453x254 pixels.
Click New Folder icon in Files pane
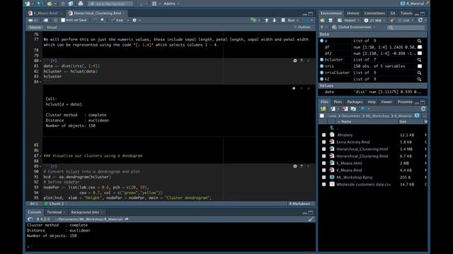323,109
